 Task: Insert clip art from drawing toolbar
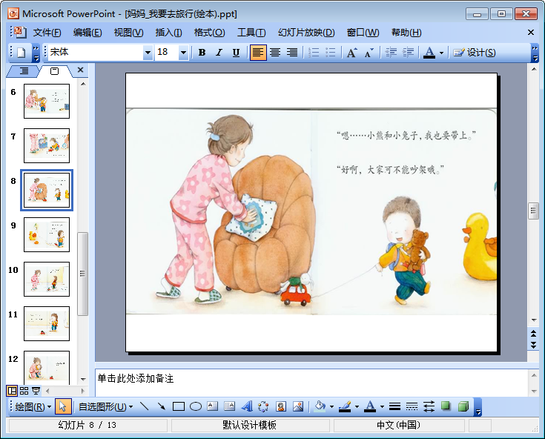point(281,406)
